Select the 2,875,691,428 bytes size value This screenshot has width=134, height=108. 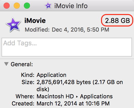[x=64, y=82]
